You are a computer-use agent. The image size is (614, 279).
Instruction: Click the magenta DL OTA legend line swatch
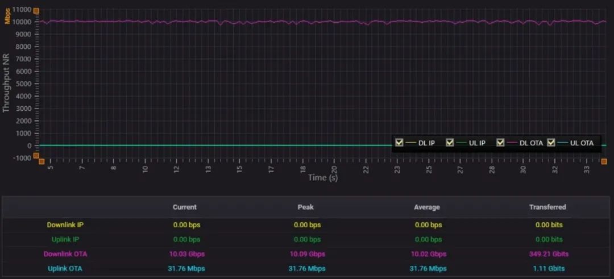pos(512,143)
